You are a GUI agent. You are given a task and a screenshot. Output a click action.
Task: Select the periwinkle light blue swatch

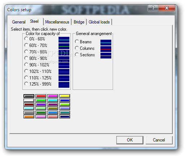click(65, 108)
